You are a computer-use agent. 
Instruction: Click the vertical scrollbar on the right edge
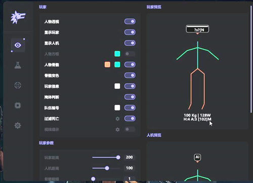pyautogui.click(x=251, y=59)
